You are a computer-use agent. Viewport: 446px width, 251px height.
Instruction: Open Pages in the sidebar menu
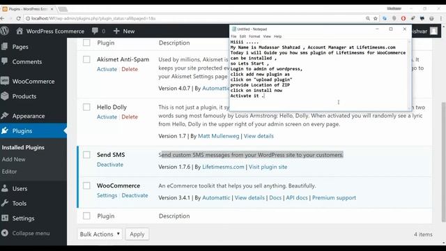(x=20, y=47)
